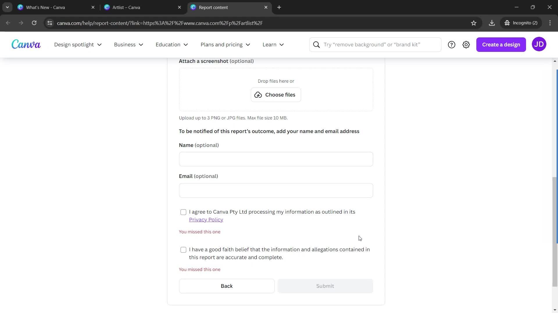
Task: Tick the good faith belief checkbox
Action: (183, 250)
